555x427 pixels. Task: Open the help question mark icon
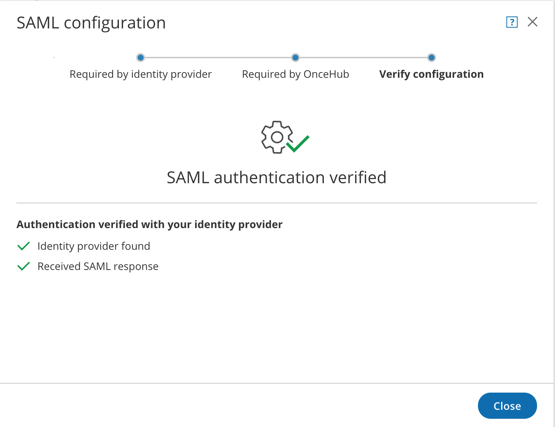click(x=512, y=22)
